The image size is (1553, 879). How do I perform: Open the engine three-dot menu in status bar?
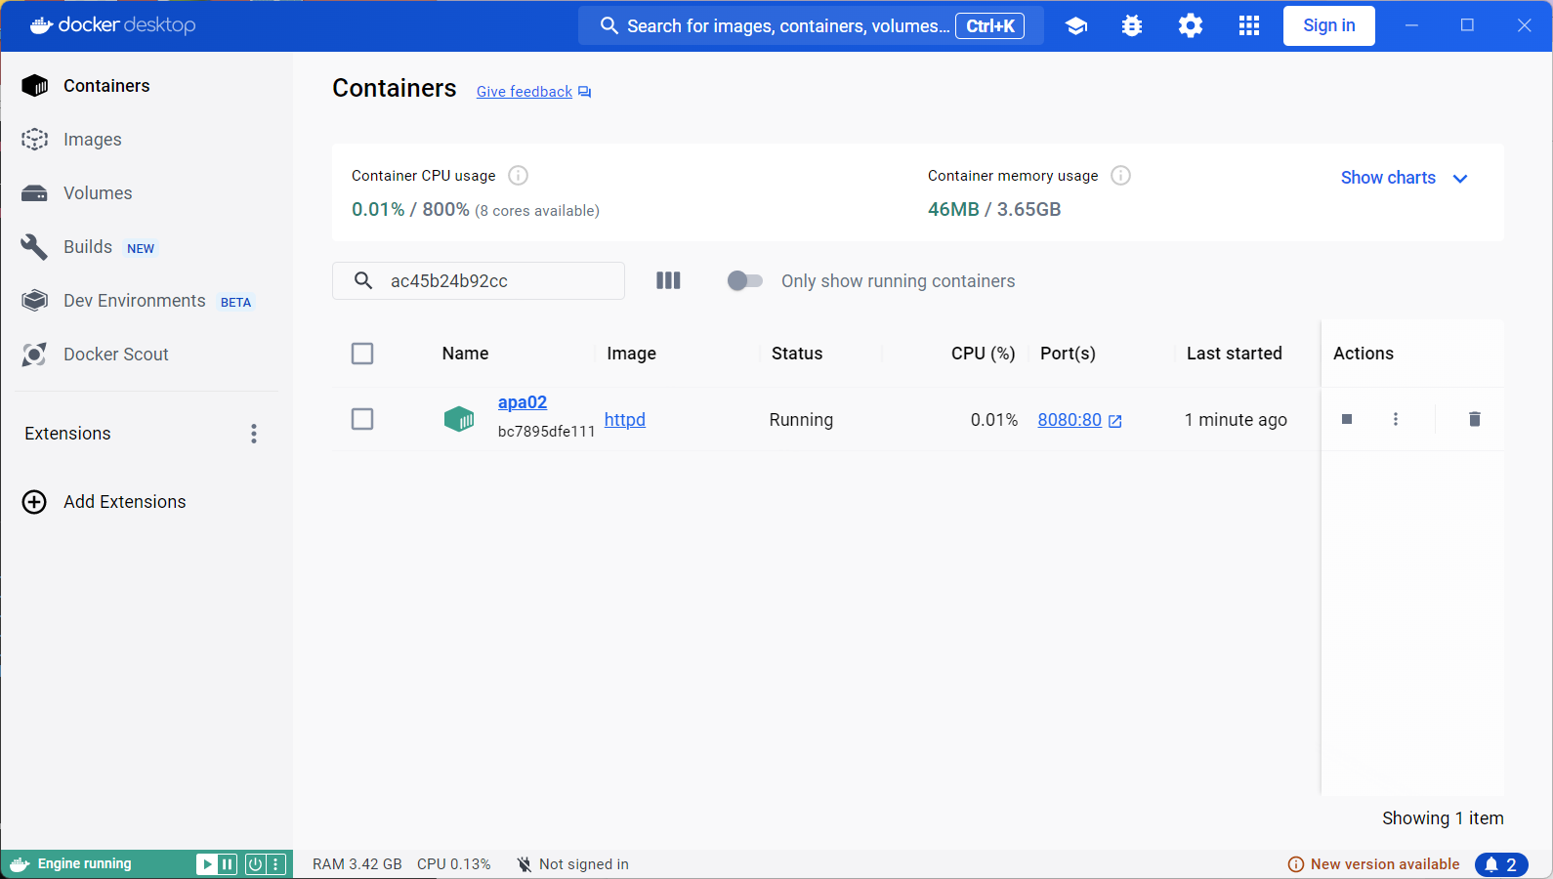276,864
